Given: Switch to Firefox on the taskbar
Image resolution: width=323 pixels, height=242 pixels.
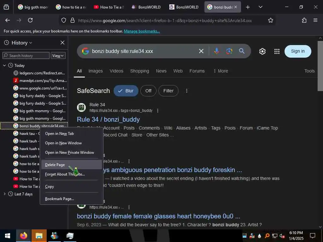Looking at the screenshot, I should click(x=23, y=236).
